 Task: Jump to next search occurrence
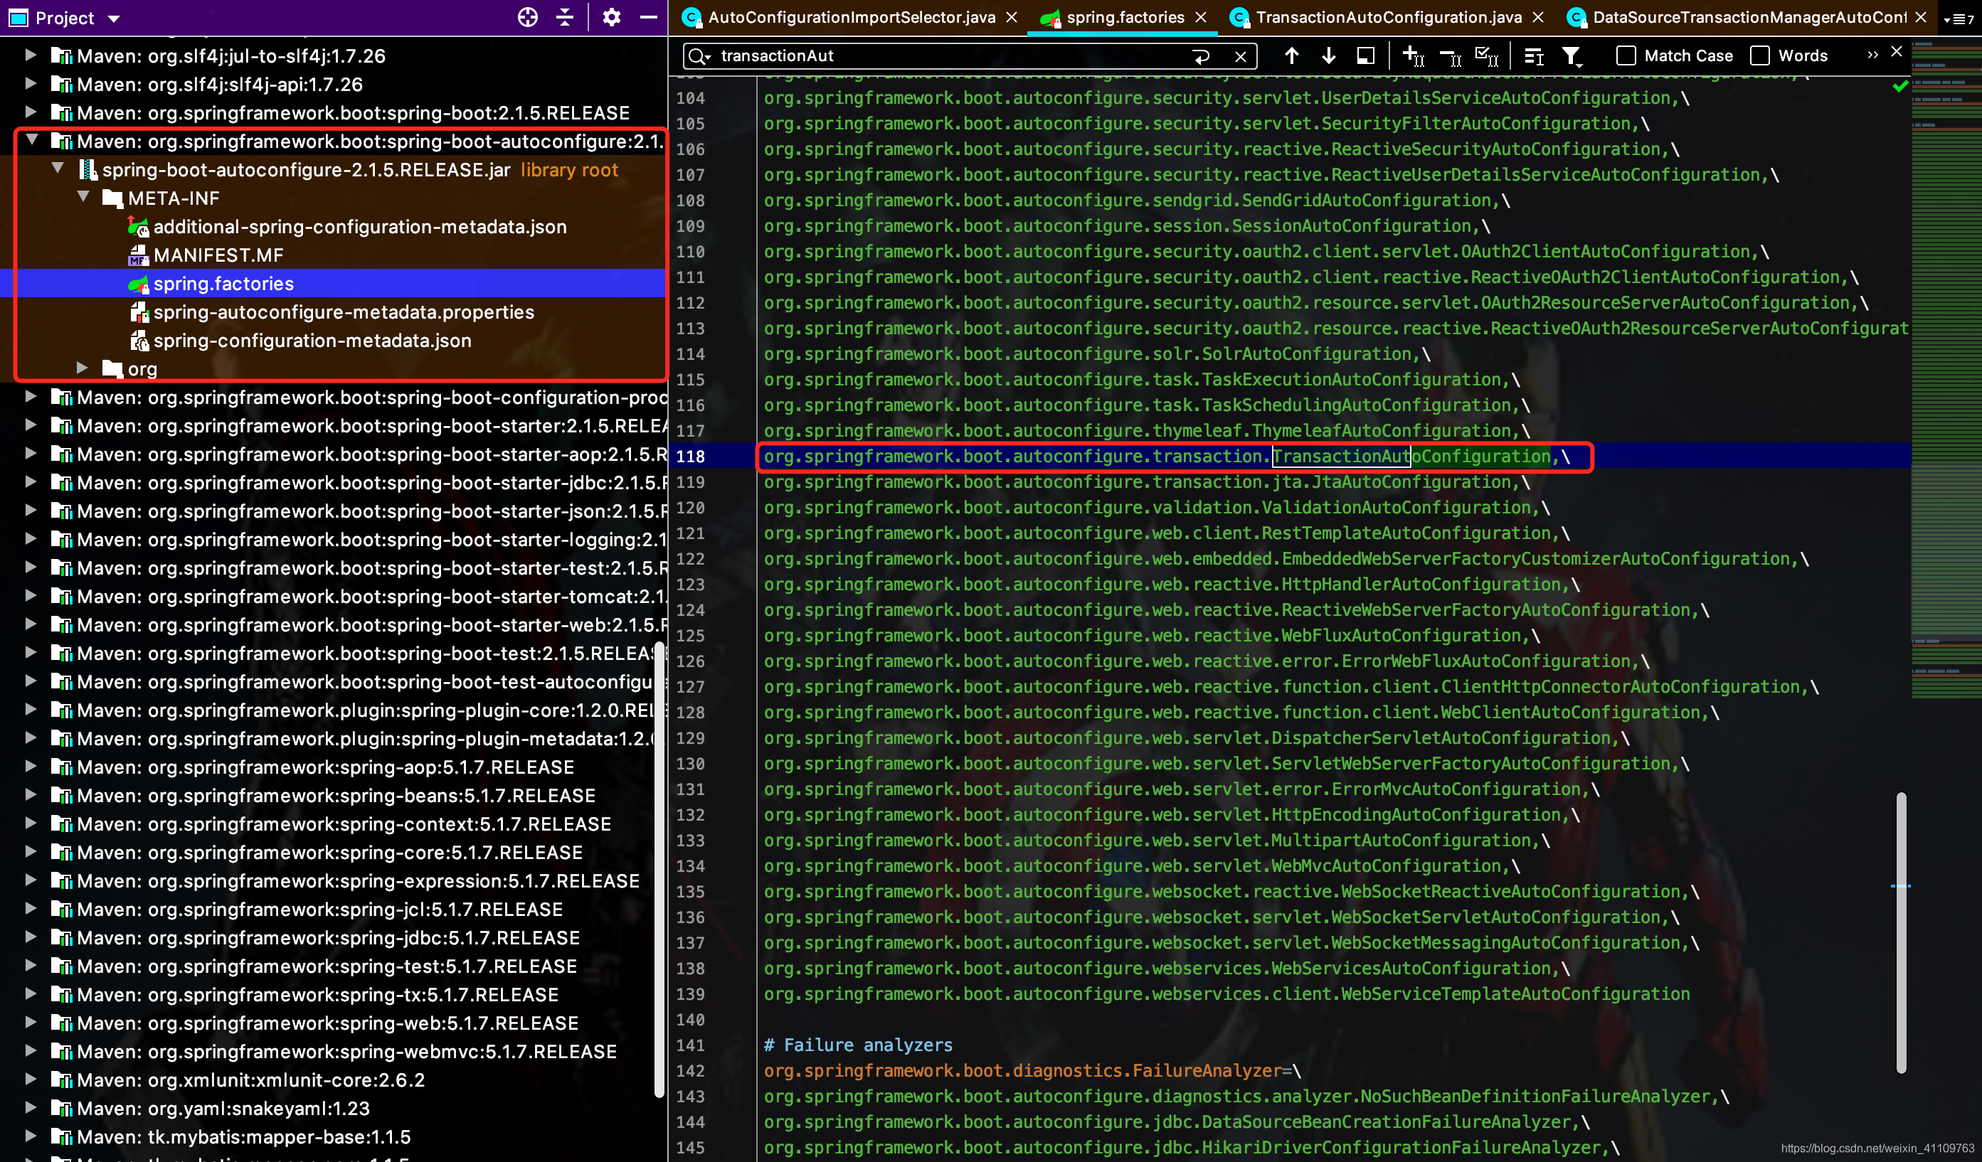tap(1328, 55)
